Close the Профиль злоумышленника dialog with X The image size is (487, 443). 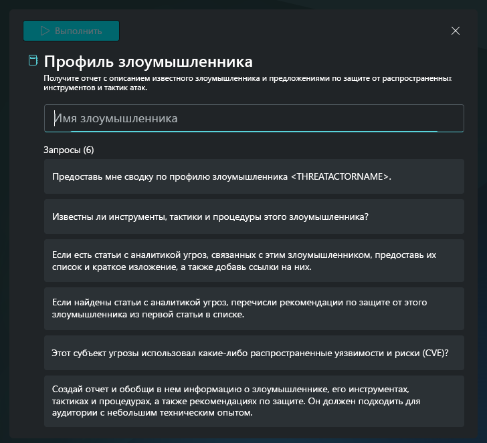click(456, 31)
